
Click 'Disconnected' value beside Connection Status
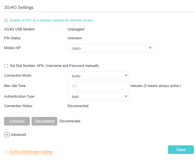point(78,106)
